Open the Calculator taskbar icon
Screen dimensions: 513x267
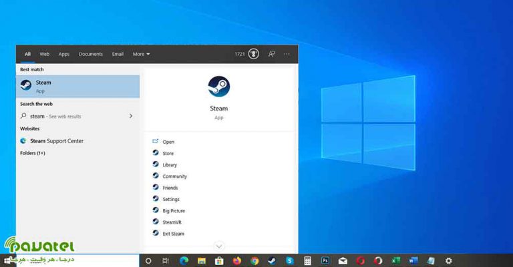coord(307,260)
